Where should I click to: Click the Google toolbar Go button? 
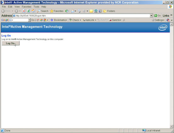coord(33,20)
